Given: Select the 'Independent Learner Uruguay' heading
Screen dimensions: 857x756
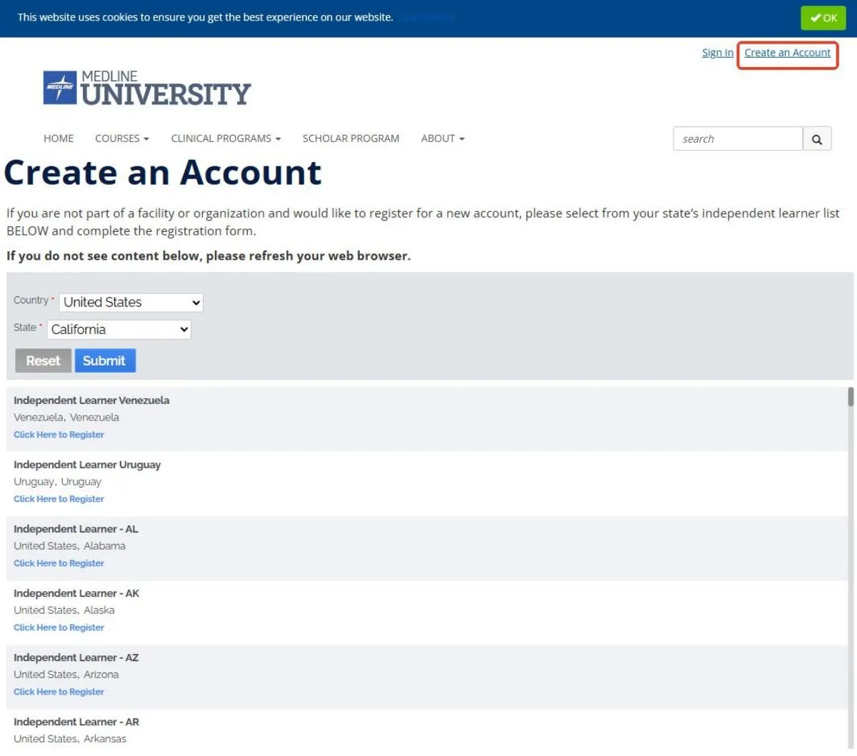Looking at the screenshot, I should pos(87,465).
